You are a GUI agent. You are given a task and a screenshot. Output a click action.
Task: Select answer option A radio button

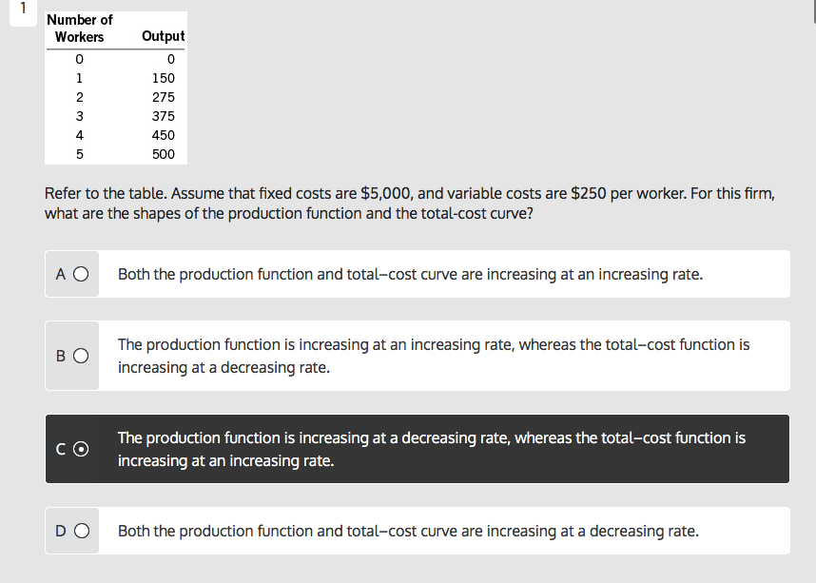pos(81,274)
